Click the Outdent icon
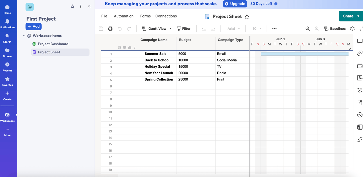Screen dimensions: 363x177 coord(204,29)
